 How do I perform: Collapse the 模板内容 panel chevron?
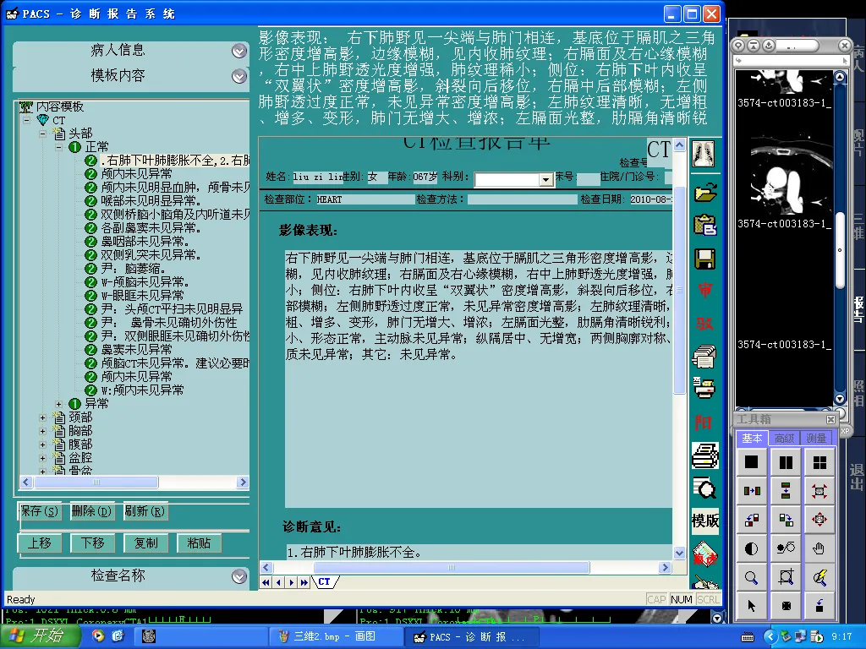pos(238,75)
